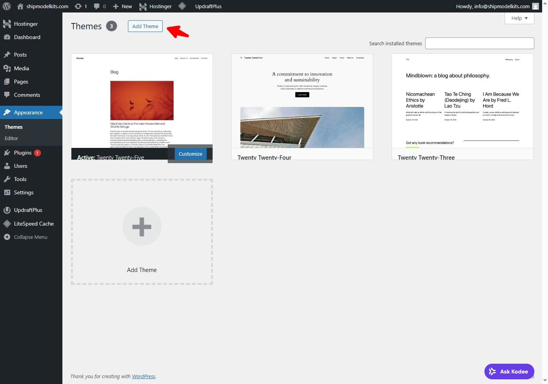The height and width of the screenshot is (384, 548).
Task: Select the Twenty Twenty-Four theme thumbnail
Action: tap(302, 101)
